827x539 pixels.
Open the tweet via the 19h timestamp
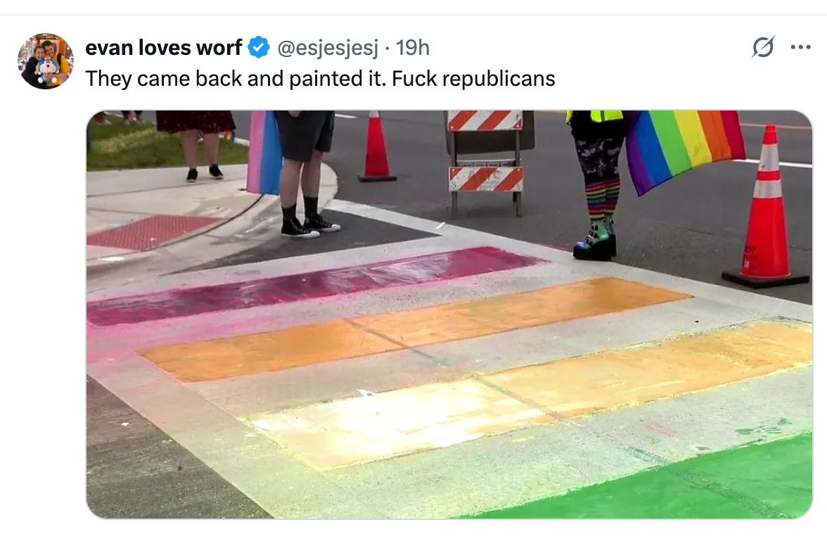pyautogui.click(x=412, y=48)
